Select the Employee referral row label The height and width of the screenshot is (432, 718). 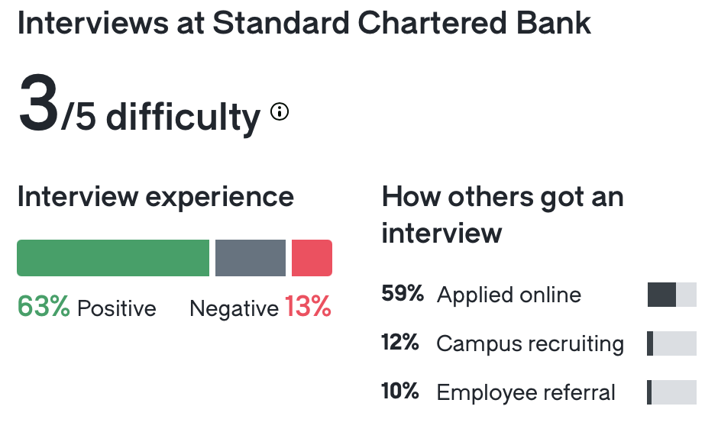[x=526, y=392]
